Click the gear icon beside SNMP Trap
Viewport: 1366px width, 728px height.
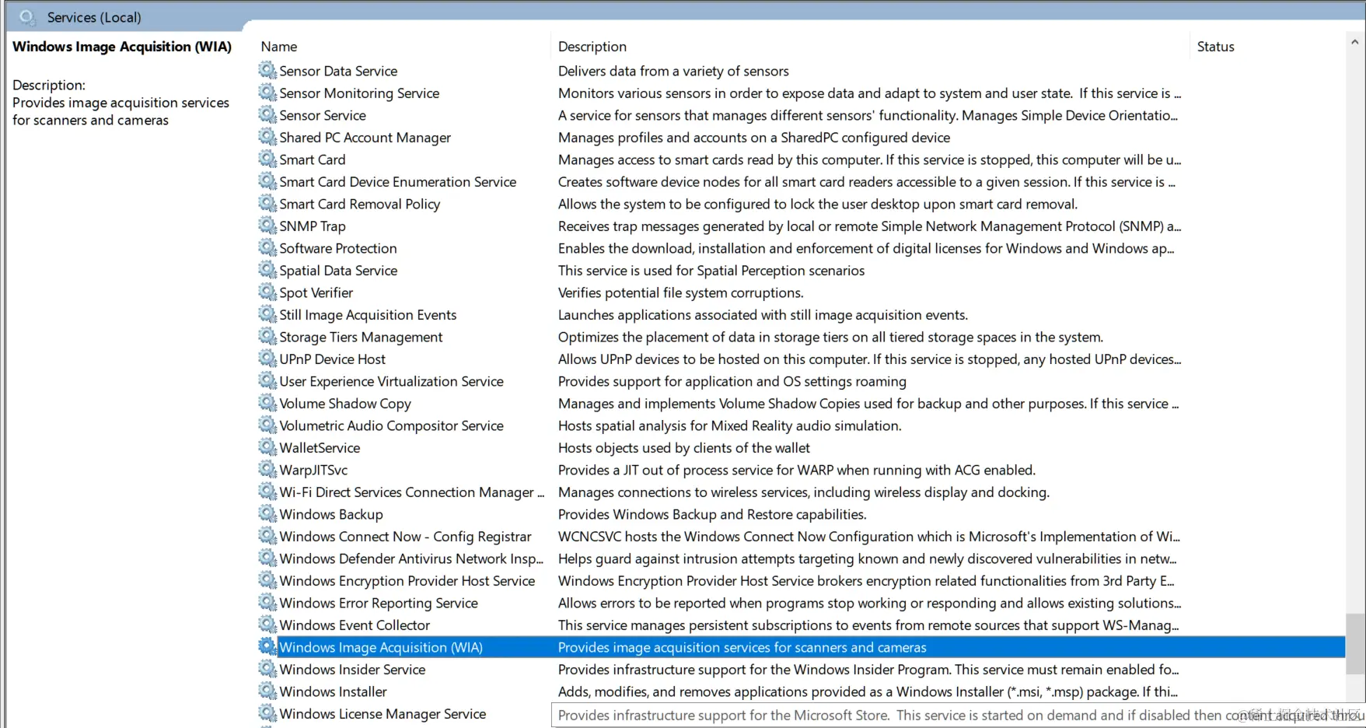coord(267,226)
